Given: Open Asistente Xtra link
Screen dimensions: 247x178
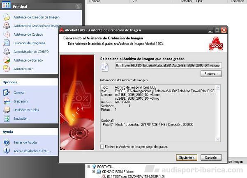Looking at the screenshot, I should 23,69.
